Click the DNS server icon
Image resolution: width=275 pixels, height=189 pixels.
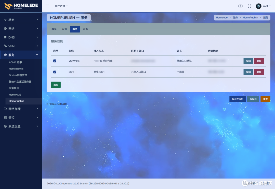point(5,37)
